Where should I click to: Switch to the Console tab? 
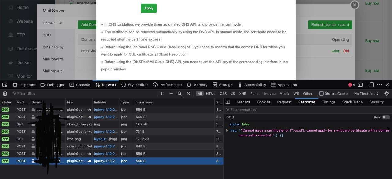point(80,85)
